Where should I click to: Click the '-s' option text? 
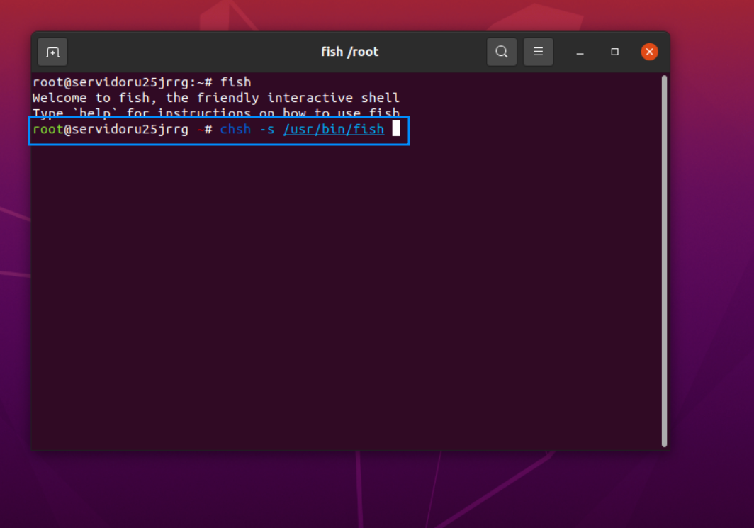(x=267, y=130)
